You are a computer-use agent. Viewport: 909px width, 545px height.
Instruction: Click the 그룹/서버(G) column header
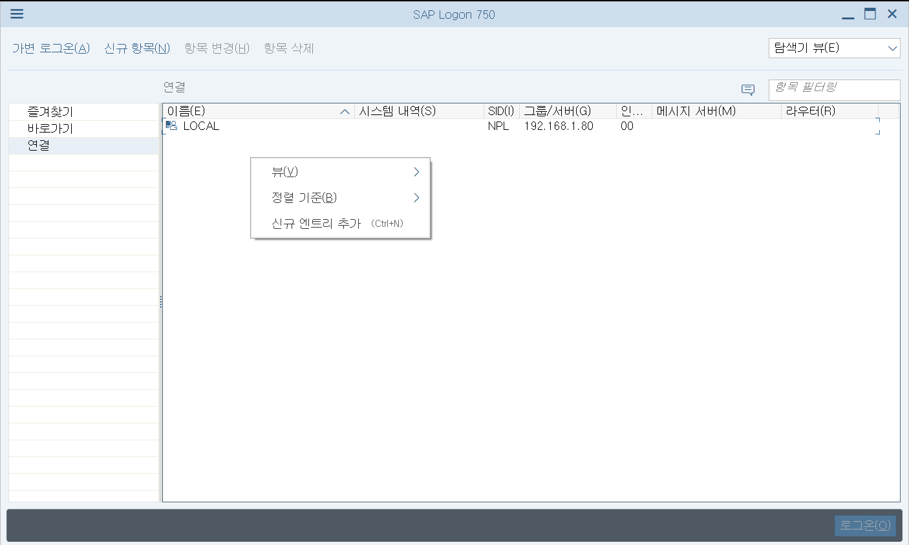pos(557,111)
